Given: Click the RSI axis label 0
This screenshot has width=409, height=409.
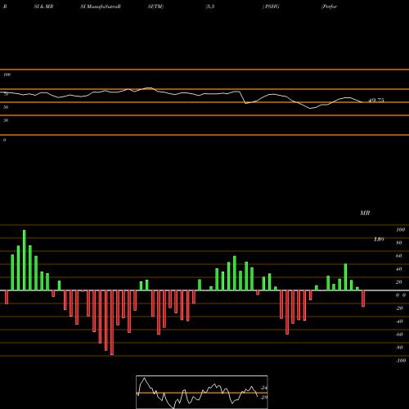Looking at the screenshot, I should click(4, 140).
